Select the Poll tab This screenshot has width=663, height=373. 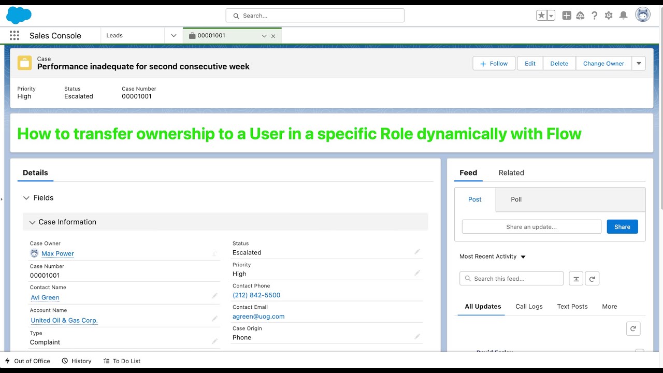point(516,199)
